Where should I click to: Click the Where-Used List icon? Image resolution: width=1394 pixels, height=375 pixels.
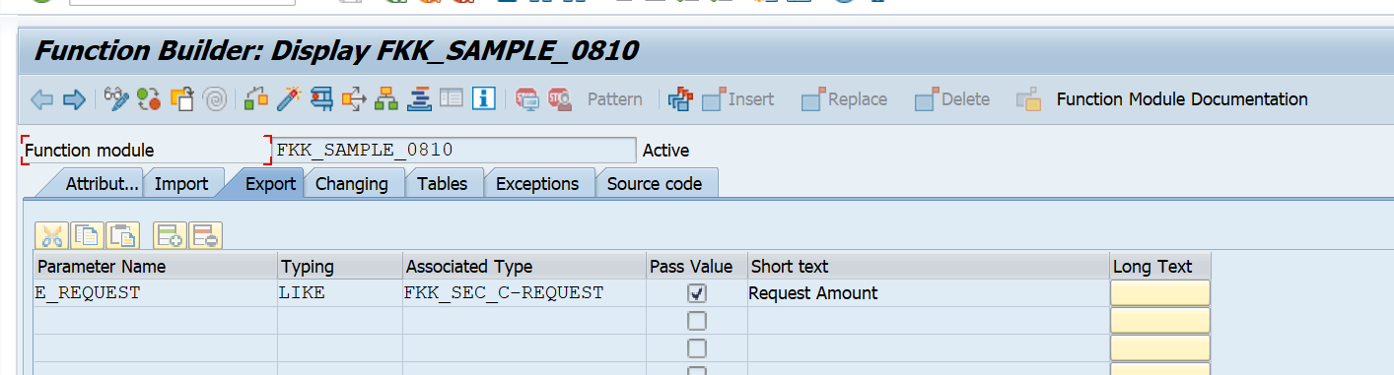coord(354,98)
